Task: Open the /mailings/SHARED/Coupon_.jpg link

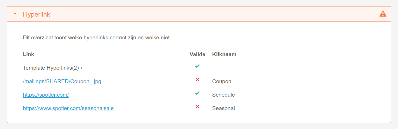Action: tap(62, 81)
